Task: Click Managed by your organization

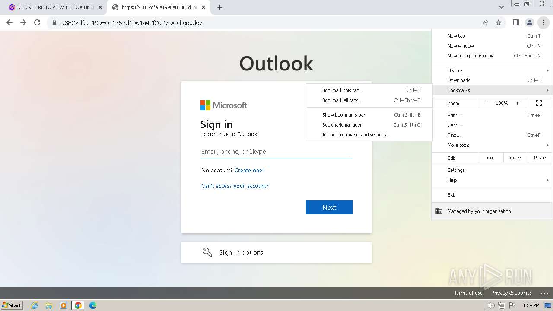Action: coord(492,211)
